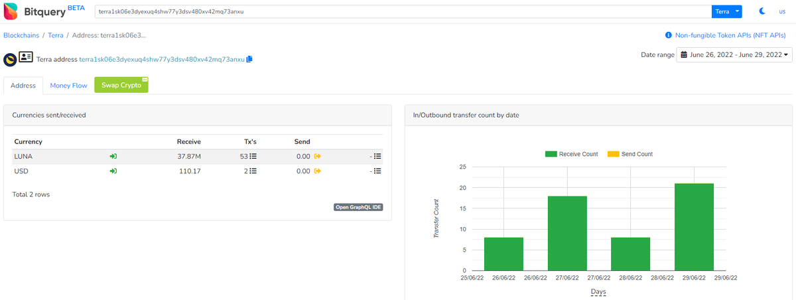Click the 37.87M receive value
Screen dimensions: 796x300
pyautogui.click(x=189, y=157)
